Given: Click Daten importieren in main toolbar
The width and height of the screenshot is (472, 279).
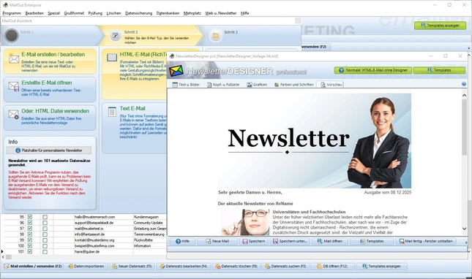Looking at the screenshot, I should (86, 266).
